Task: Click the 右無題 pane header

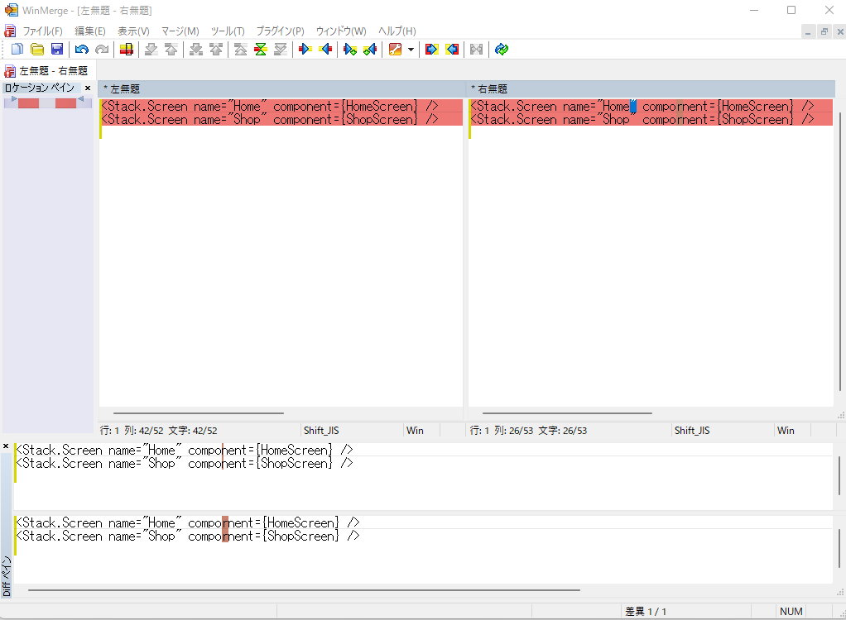Action: click(651, 89)
